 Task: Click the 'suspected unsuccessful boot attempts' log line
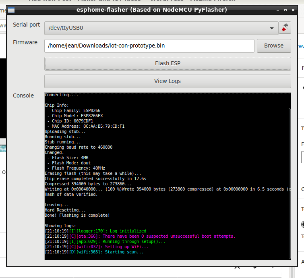click(140, 236)
